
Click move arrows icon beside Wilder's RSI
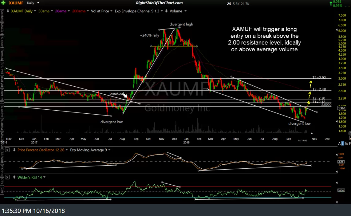[14, 177]
